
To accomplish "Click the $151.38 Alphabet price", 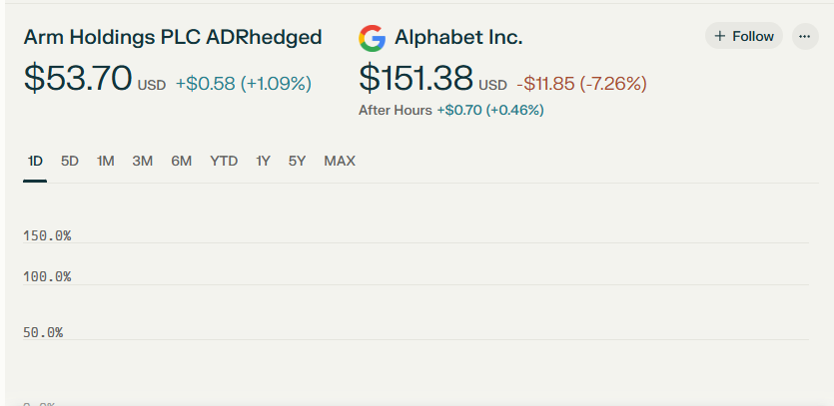I will coord(416,78).
